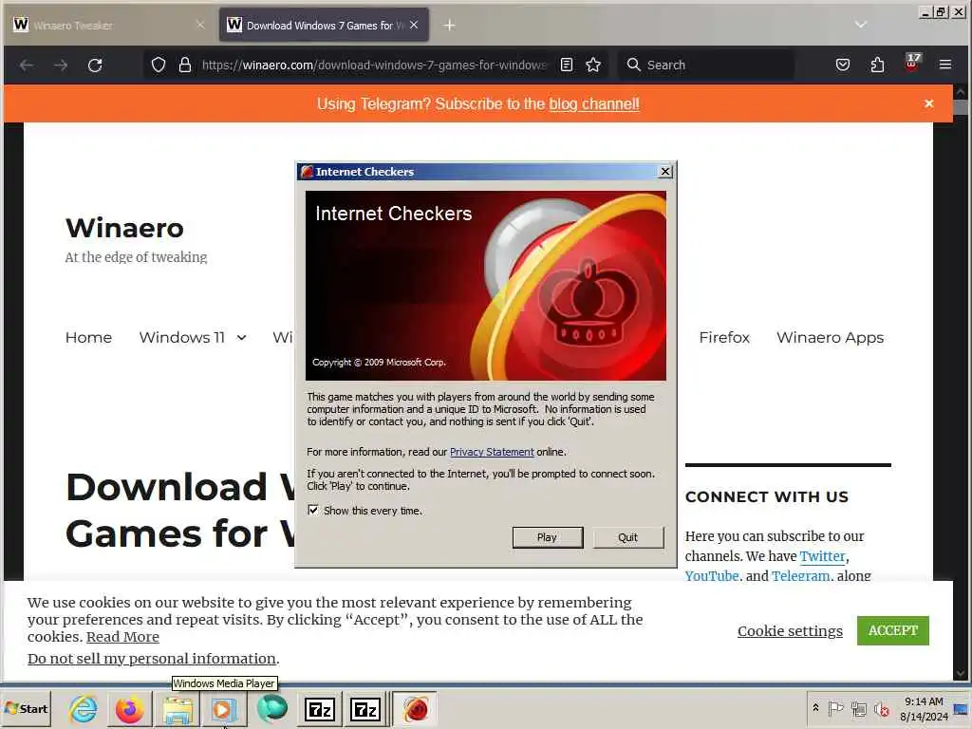Open the Extensions puzzle icon
This screenshot has width=972, height=729.
pyautogui.click(x=877, y=65)
